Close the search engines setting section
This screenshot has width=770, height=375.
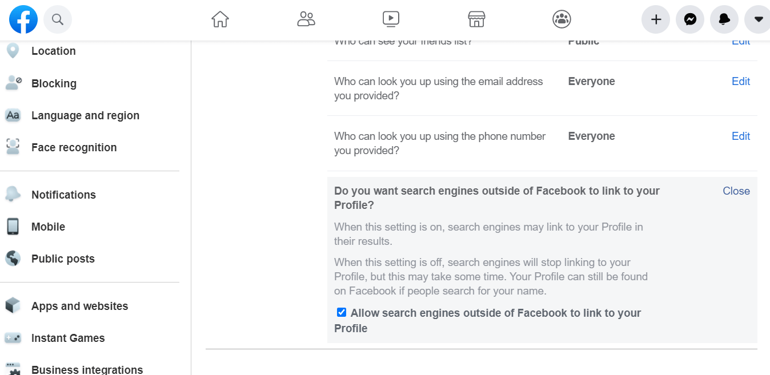click(x=736, y=191)
